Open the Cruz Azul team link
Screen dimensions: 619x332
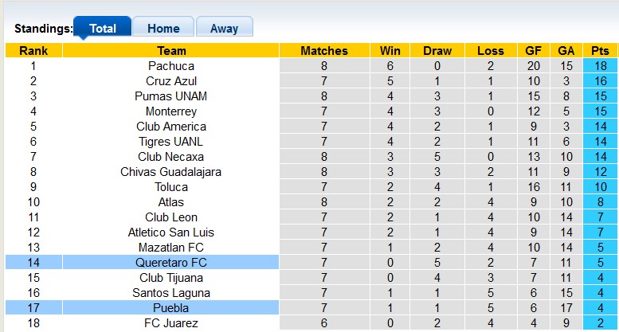pyautogui.click(x=170, y=81)
